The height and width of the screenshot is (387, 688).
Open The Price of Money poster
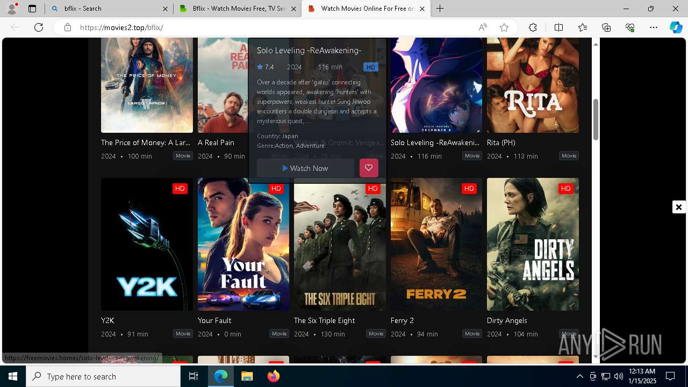147,85
